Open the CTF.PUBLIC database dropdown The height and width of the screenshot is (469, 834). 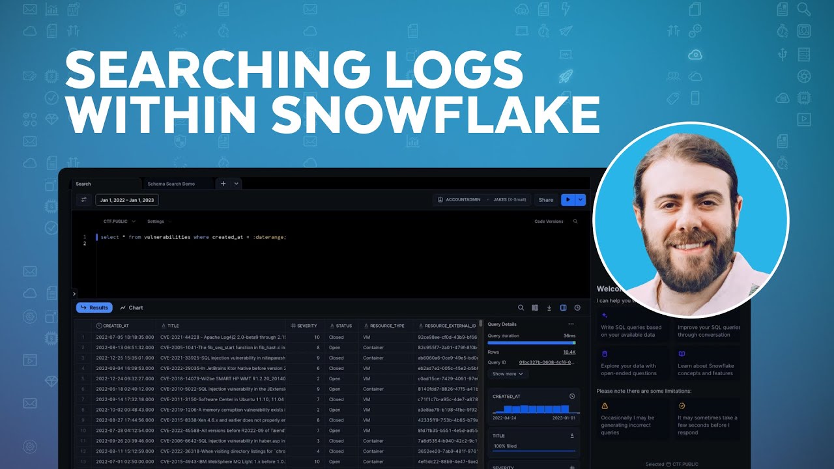(119, 221)
